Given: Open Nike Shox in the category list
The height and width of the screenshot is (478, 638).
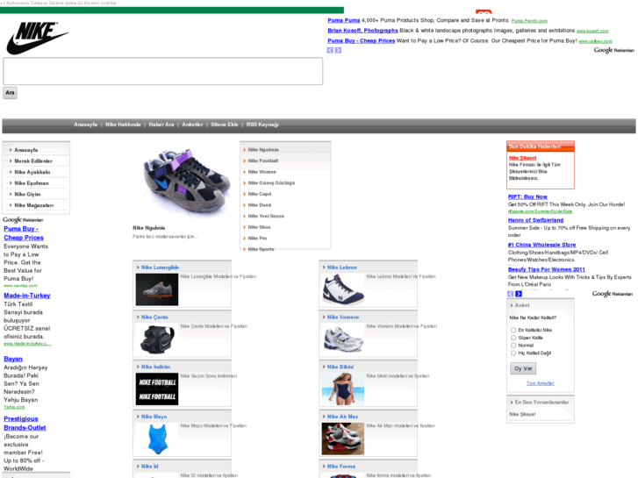Looking at the screenshot, I should pos(259,227).
